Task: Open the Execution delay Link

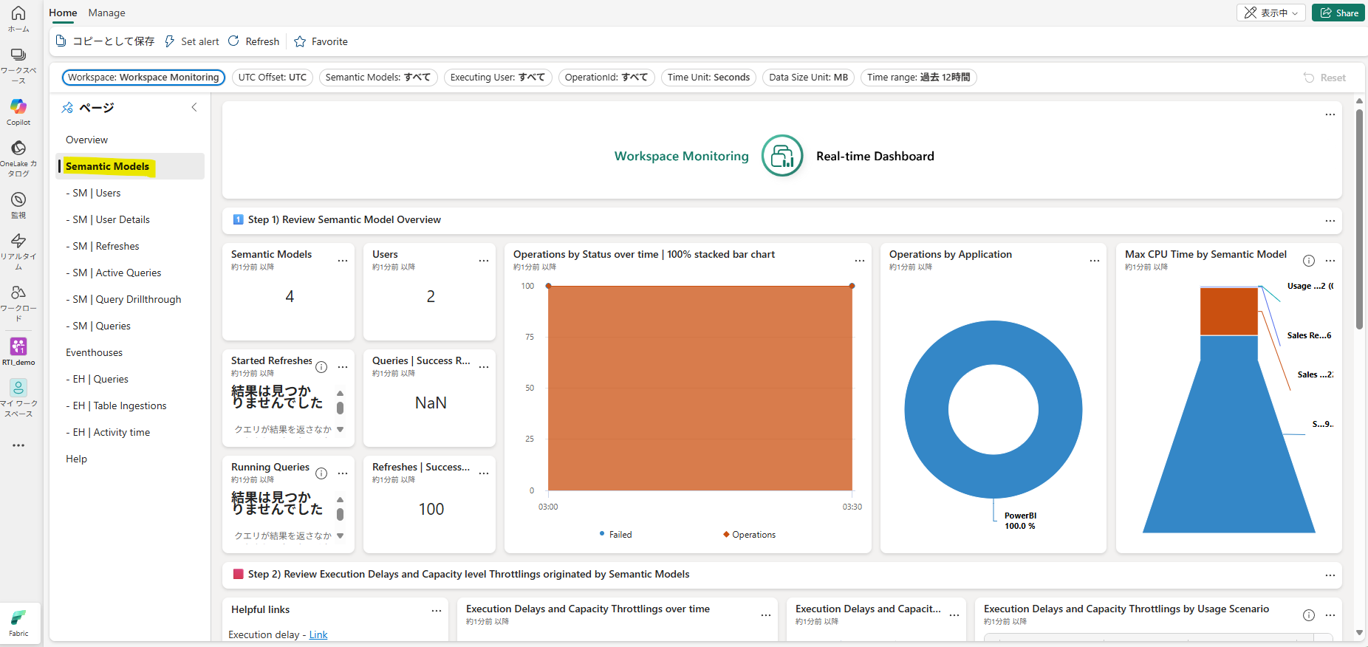Action: [318, 634]
